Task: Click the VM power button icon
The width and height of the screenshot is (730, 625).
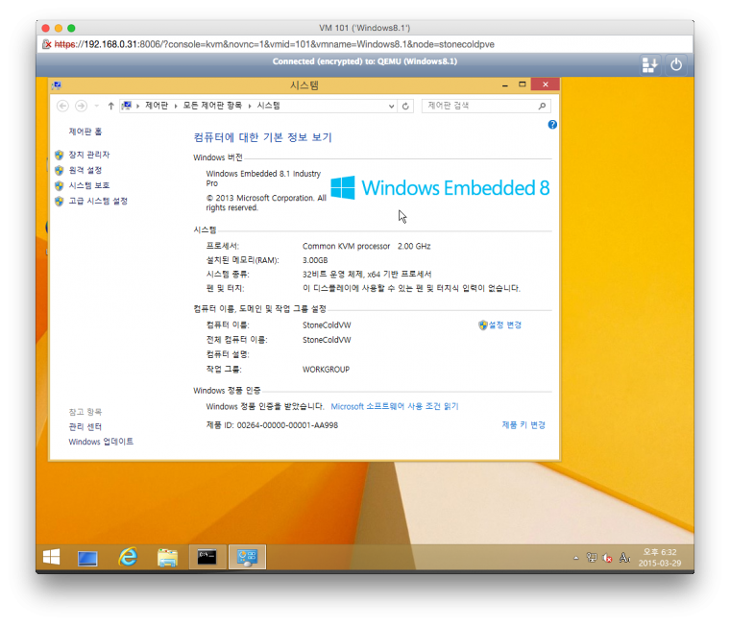Action: pos(676,64)
